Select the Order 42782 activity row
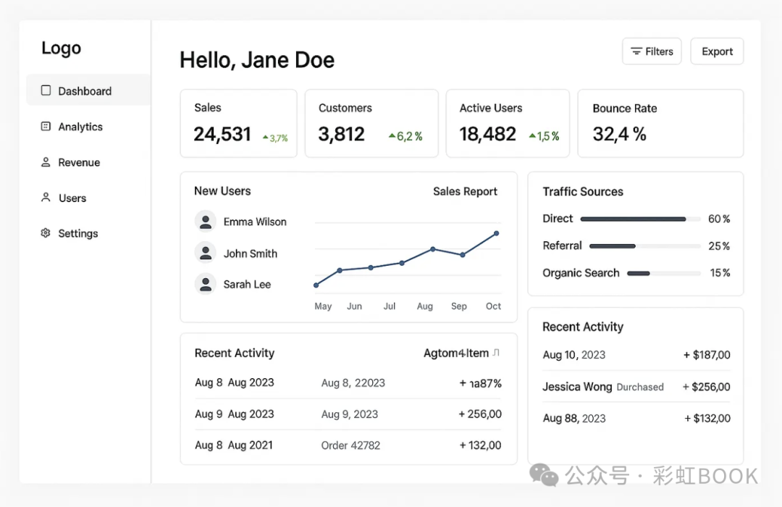This screenshot has height=507, width=782. [348, 445]
